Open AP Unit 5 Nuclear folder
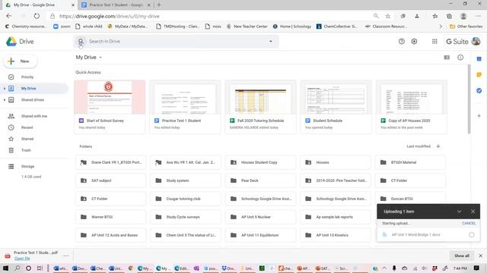This screenshot has width=487, height=273. click(260, 217)
